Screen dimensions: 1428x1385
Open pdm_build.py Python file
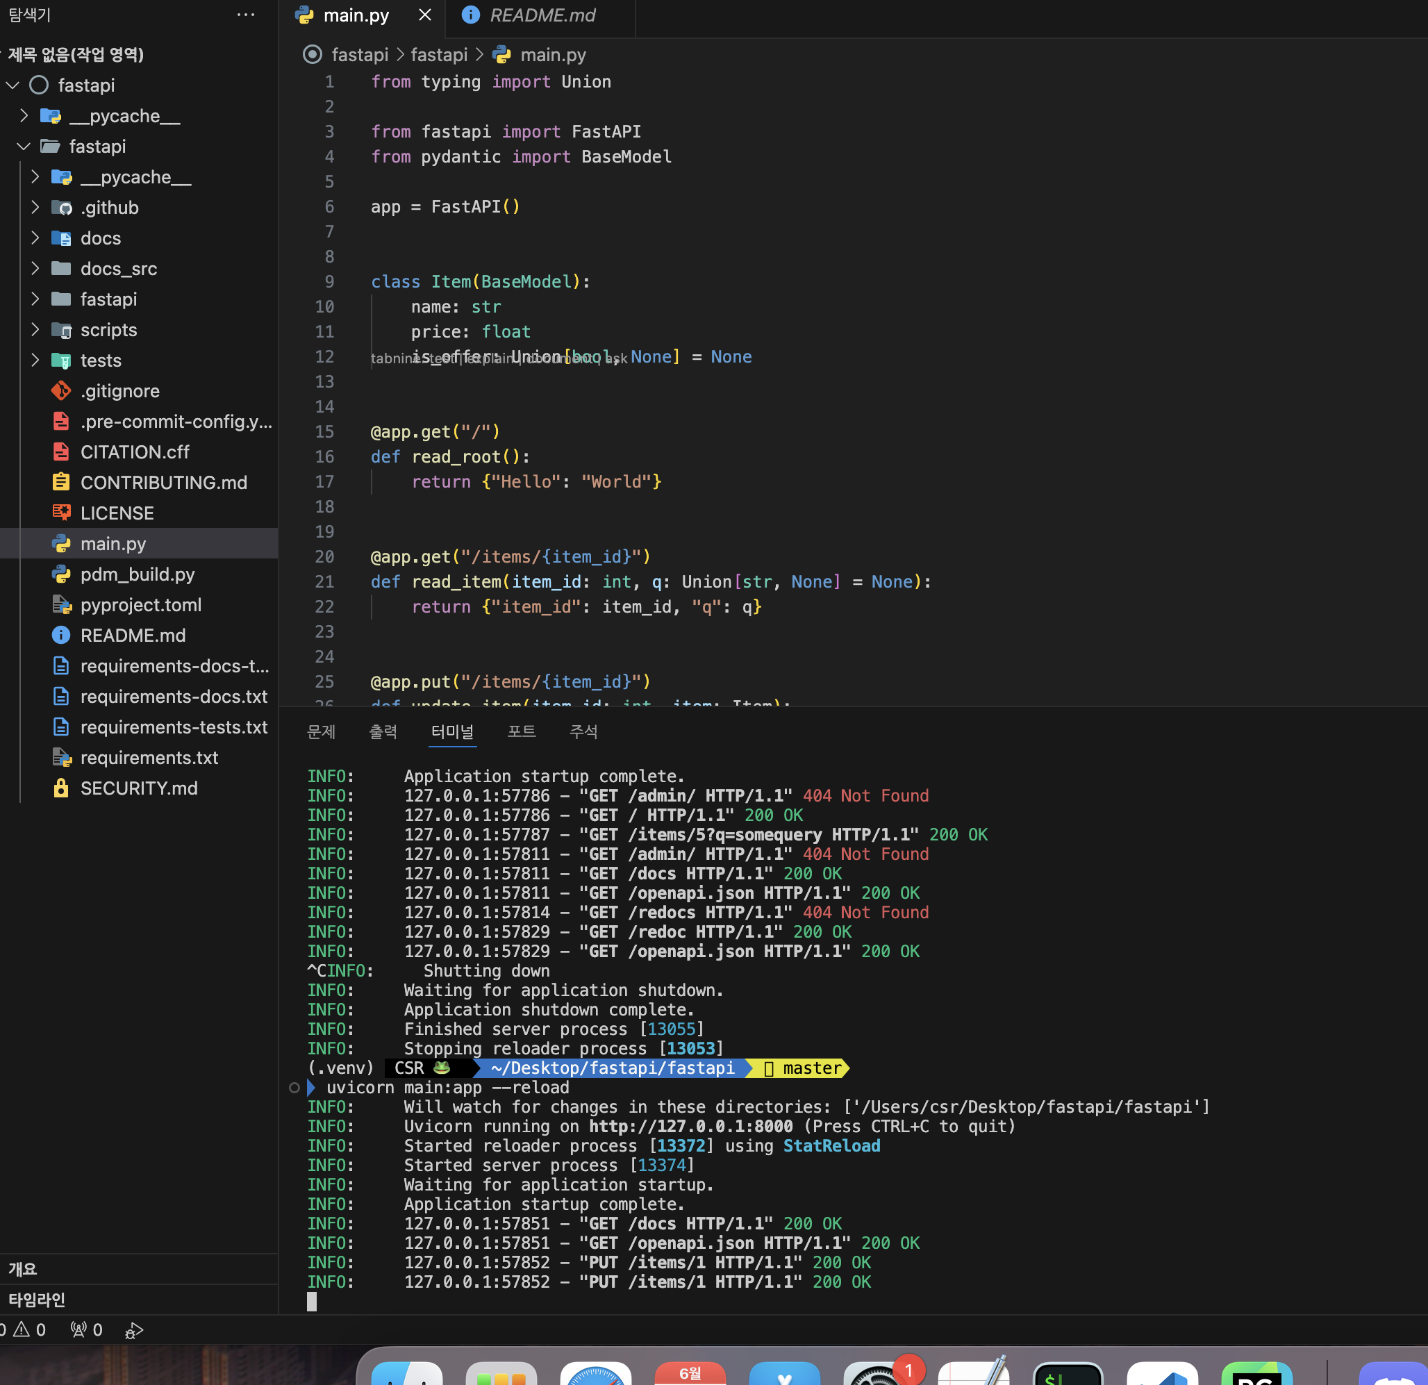tap(137, 574)
